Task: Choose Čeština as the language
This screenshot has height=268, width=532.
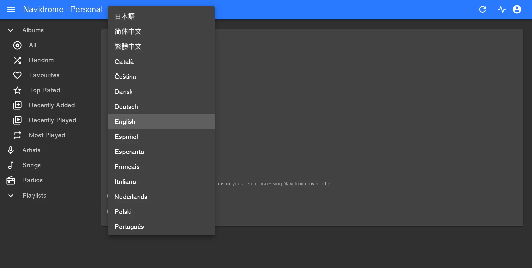Action: coord(161,77)
